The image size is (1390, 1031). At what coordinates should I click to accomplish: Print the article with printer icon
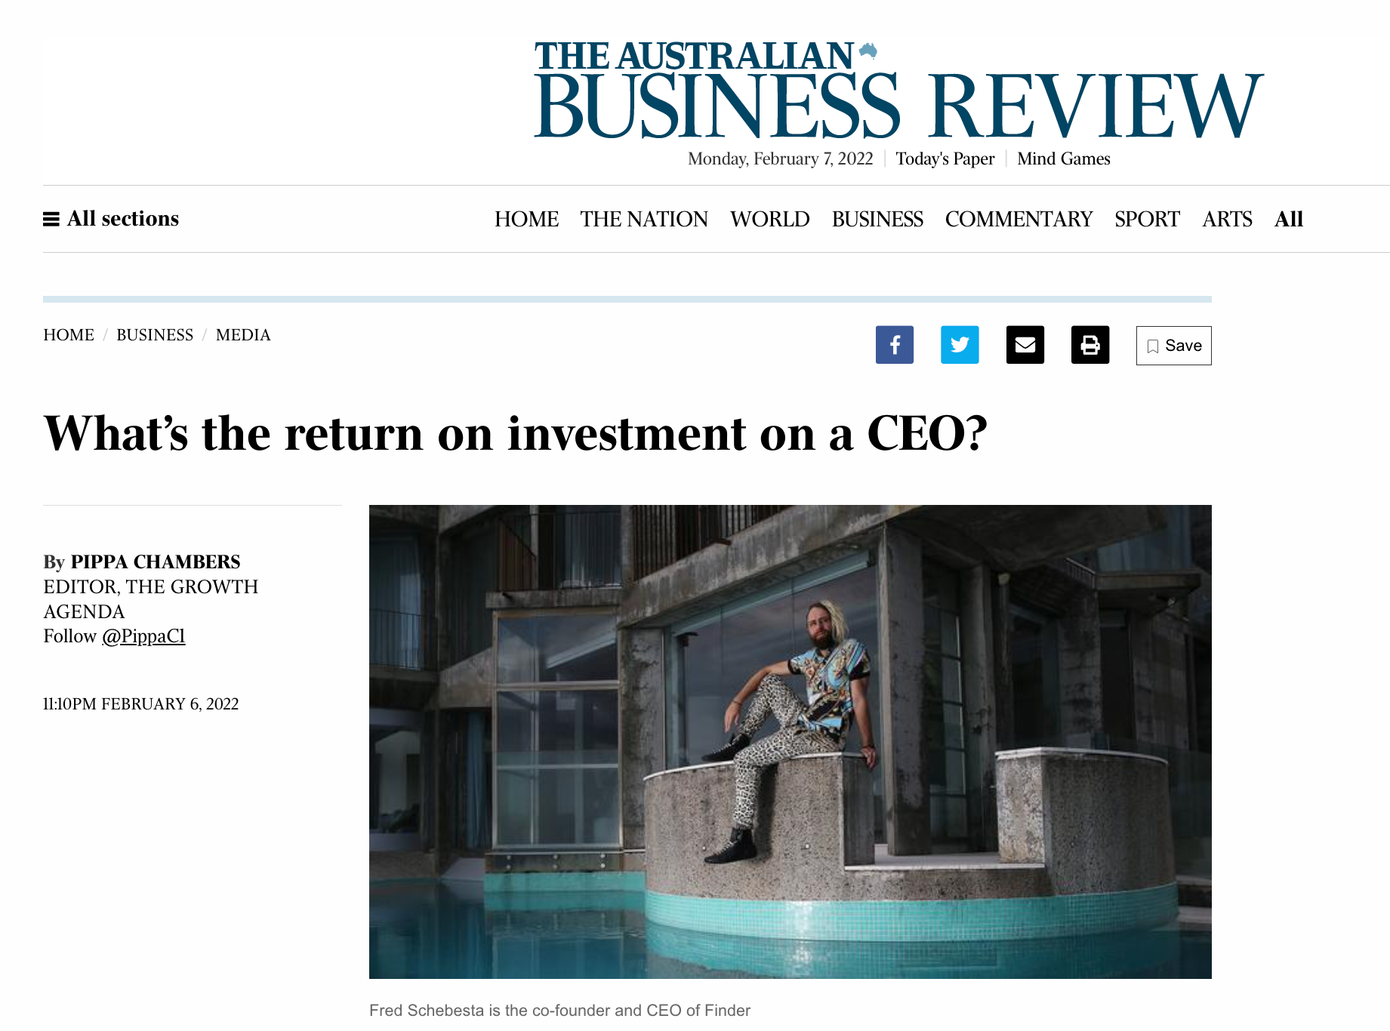click(x=1090, y=345)
